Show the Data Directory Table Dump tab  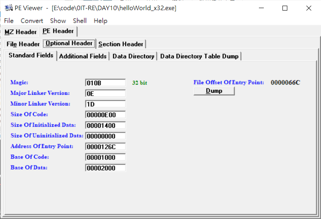coord(199,56)
